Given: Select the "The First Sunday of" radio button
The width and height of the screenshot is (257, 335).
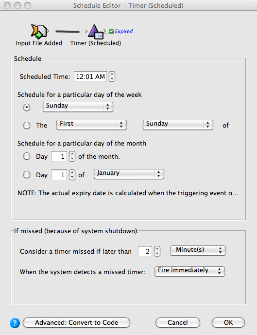Looking at the screenshot, I should [x=27, y=125].
